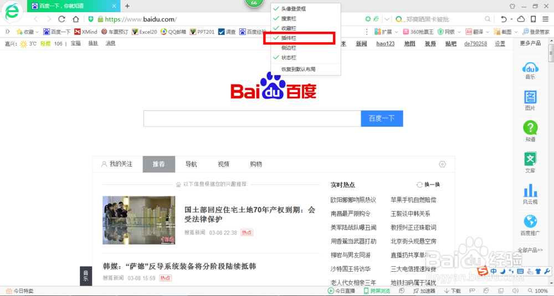Screen dimensions: 554x296
Task: Click the magnifier icon in search bar
Action: pos(488,19)
